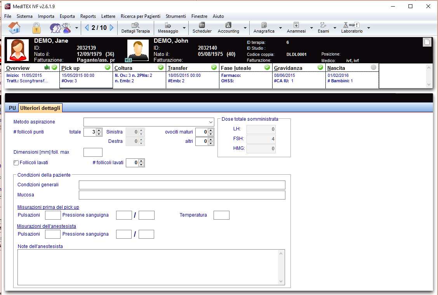Expand the Anamnesi dropdown arrow
Viewport: 438px width, 295px height.
pos(311,28)
